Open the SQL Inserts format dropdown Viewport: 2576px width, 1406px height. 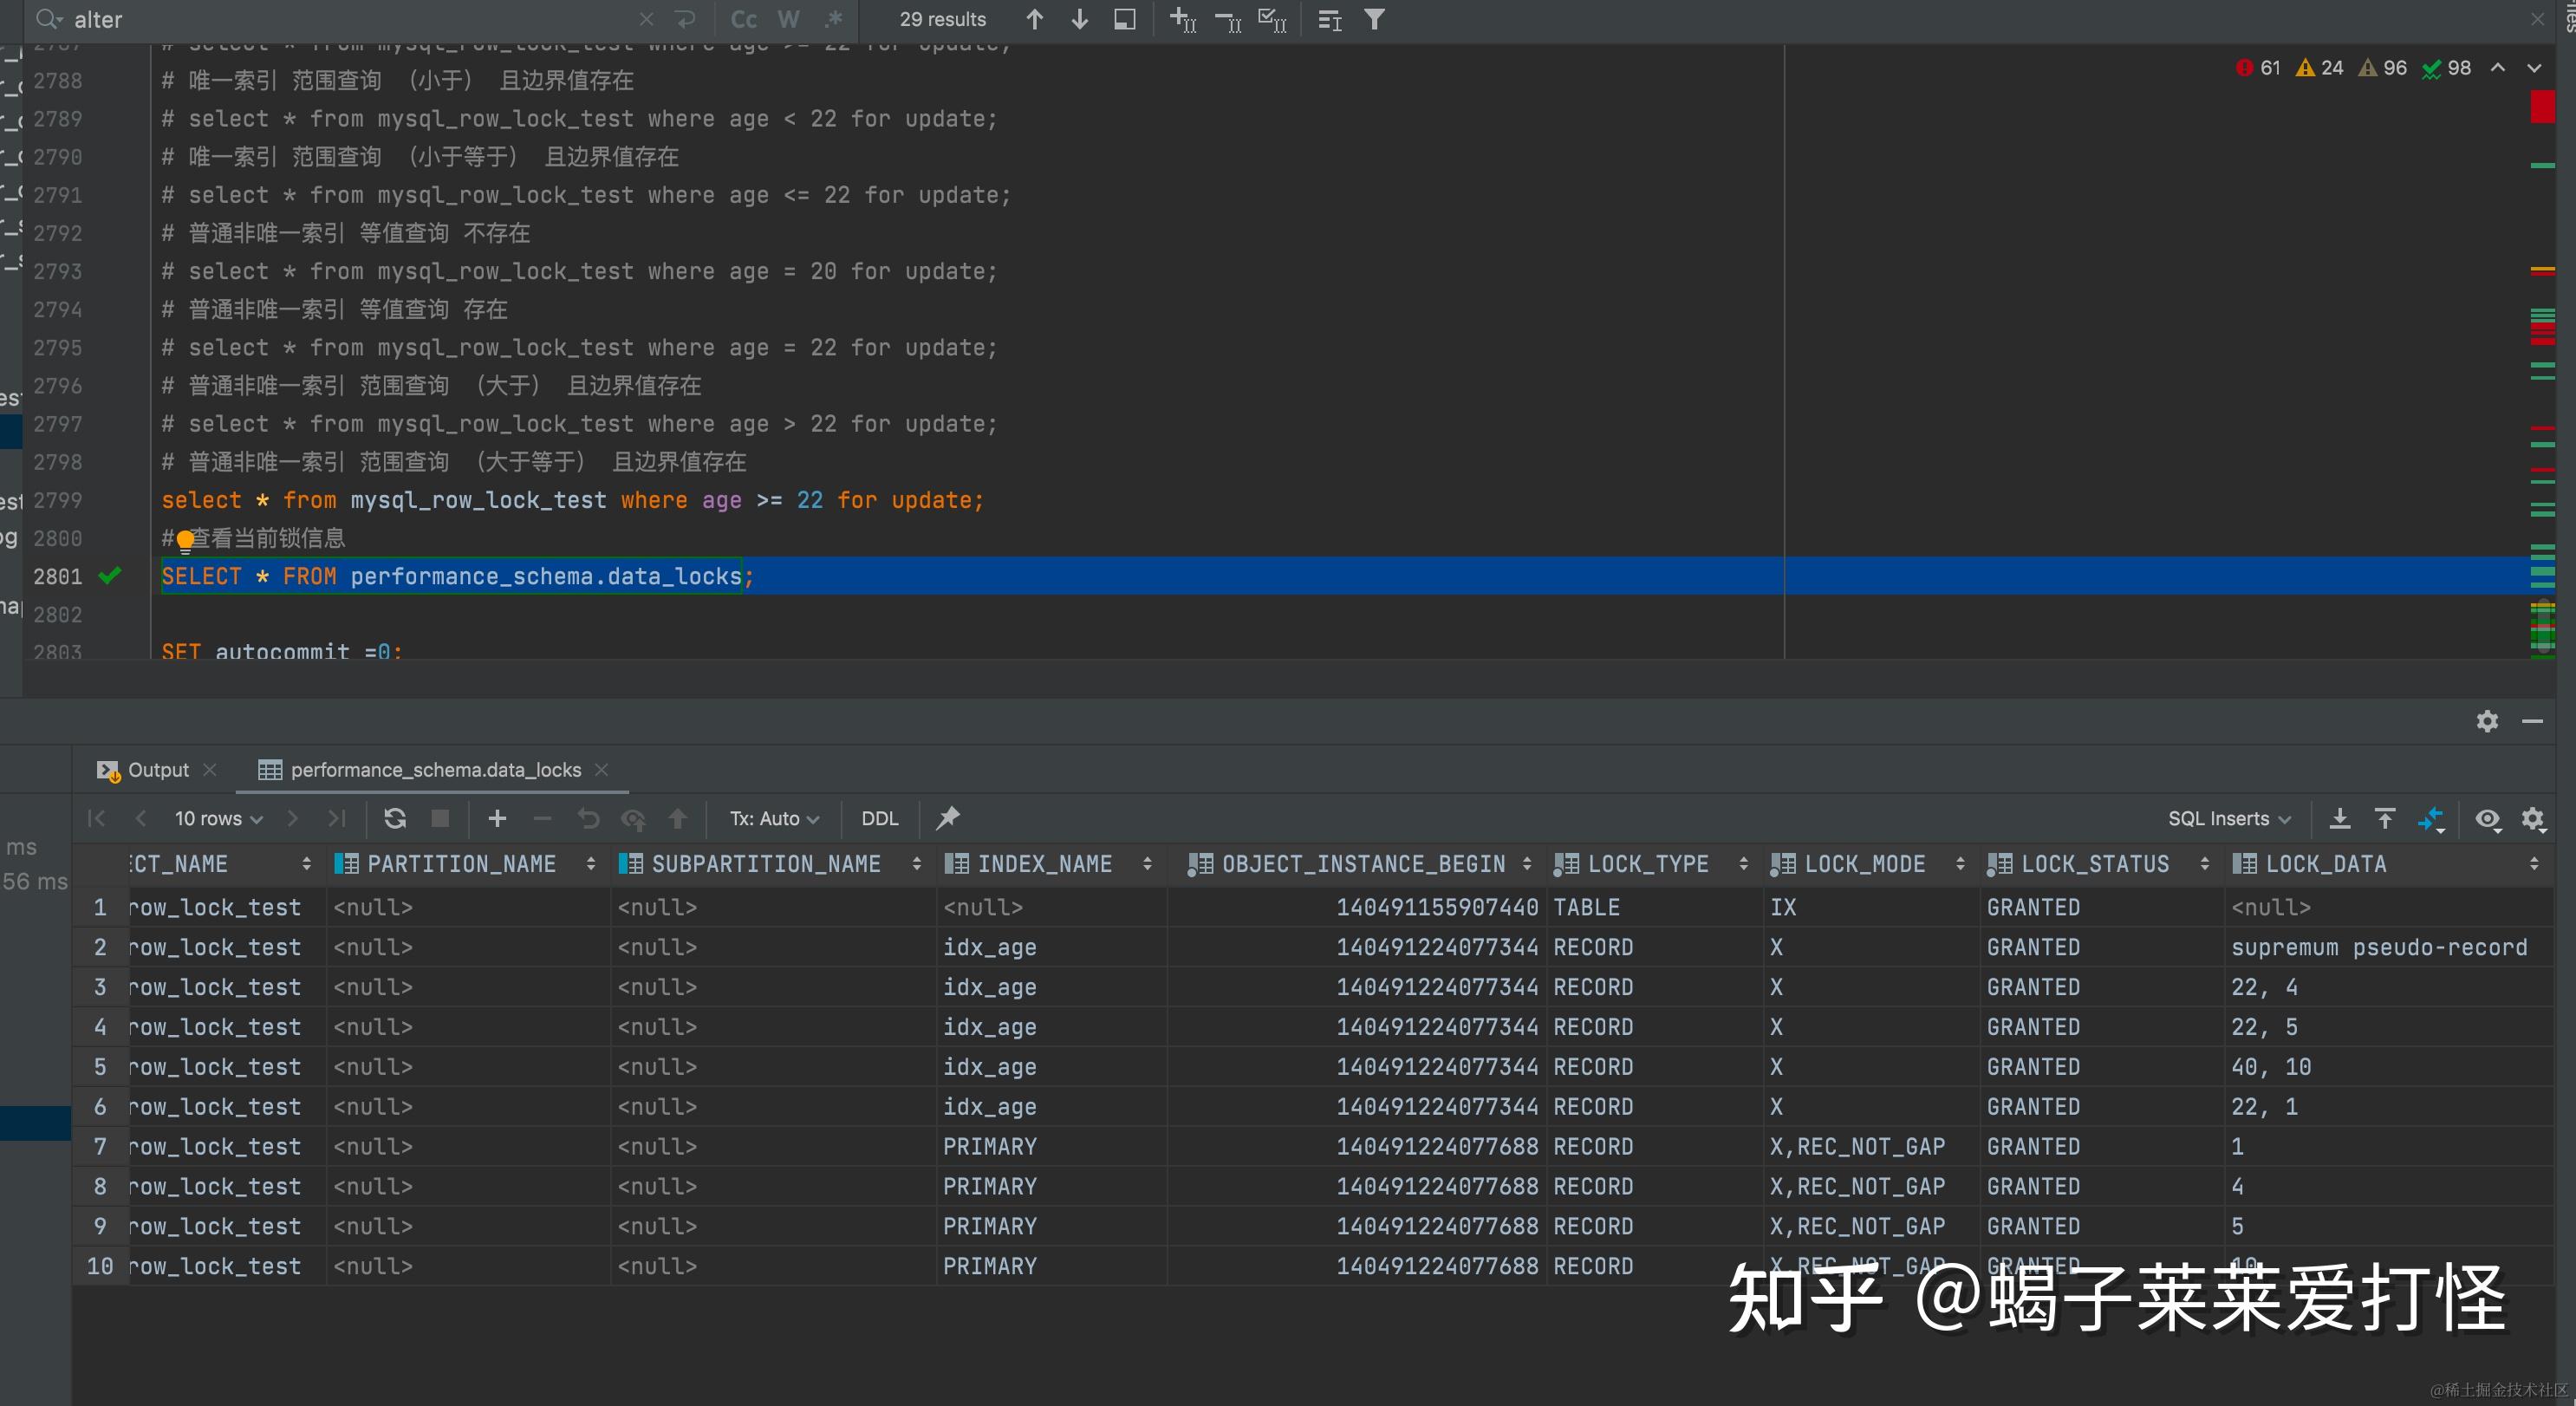(x=2229, y=818)
